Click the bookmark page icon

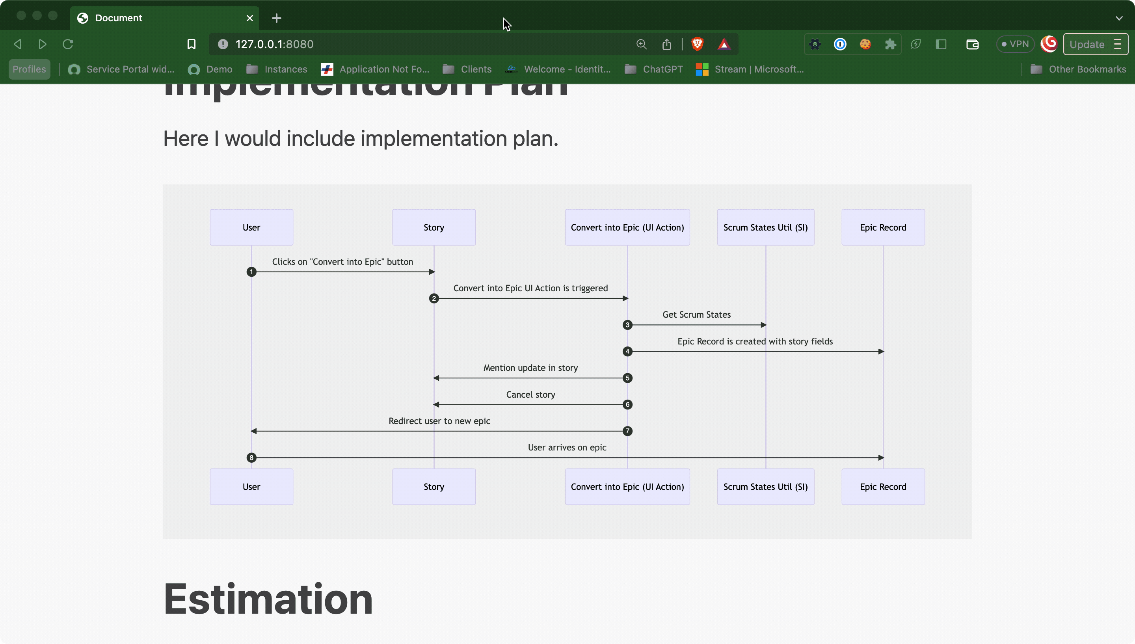coord(191,44)
